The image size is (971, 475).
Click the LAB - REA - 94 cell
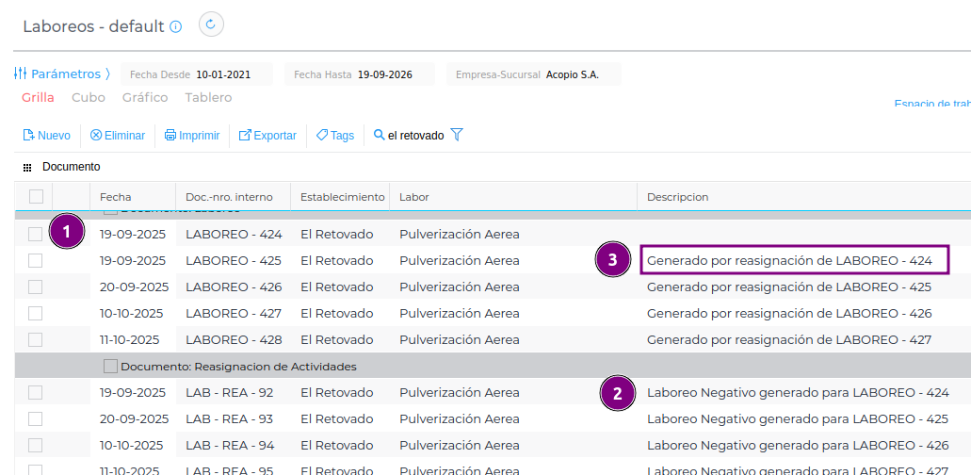tap(229, 445)
